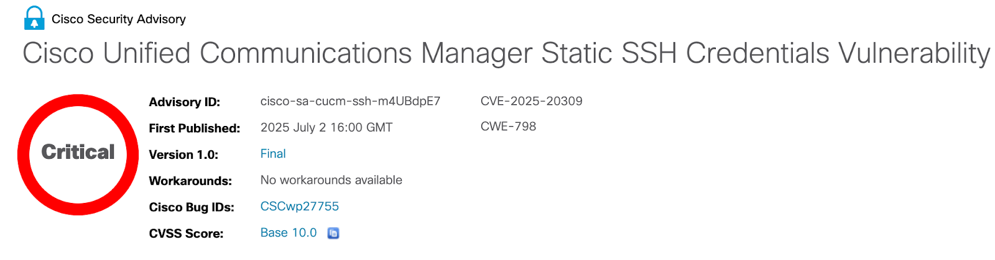This screenshot has height=260, width=995.
Task: Open the CVSS calculator icon beside Base 10.0
Action: point(333,233)
